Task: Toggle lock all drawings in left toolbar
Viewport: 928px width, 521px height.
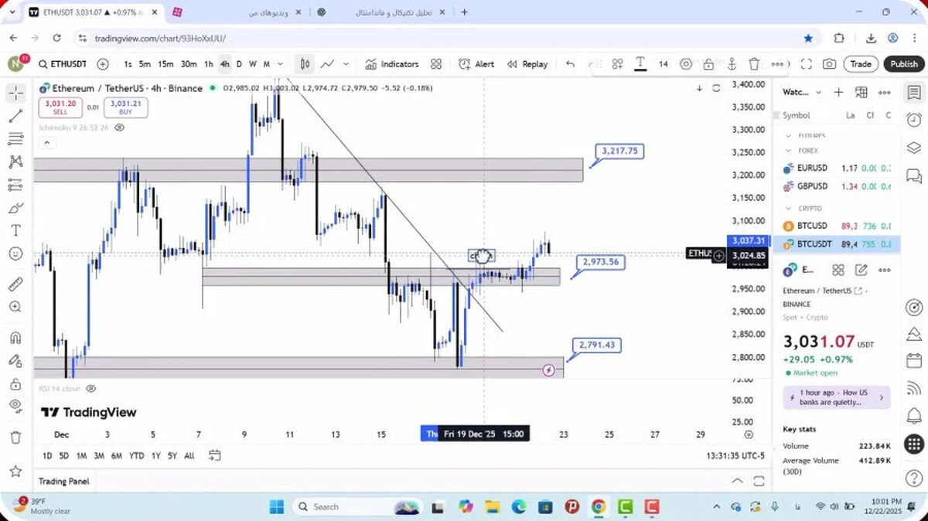Action: tap(15, 384)
